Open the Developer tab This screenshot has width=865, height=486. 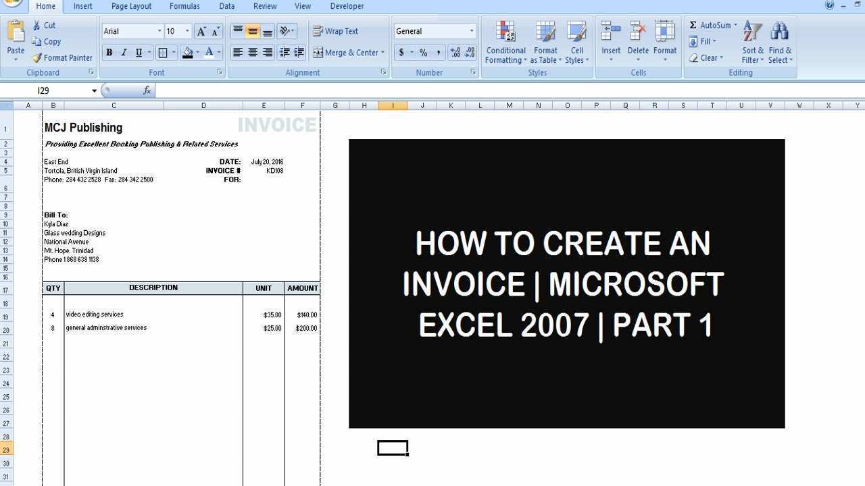[x=347, y=6]
